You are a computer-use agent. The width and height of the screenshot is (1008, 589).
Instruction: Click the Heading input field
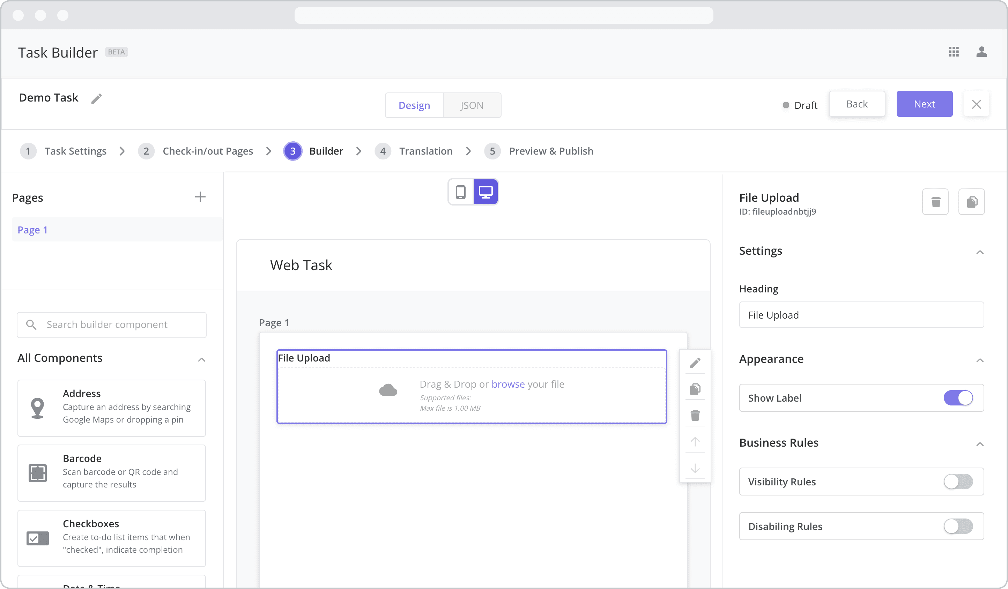pyautogui.click(x=861, y=315)
